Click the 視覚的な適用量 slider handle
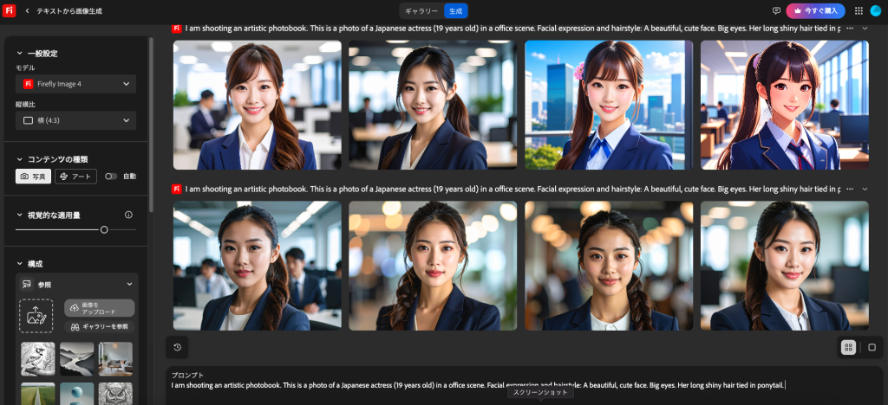This screenshot has width=888, height=405. tap(104, 229)
